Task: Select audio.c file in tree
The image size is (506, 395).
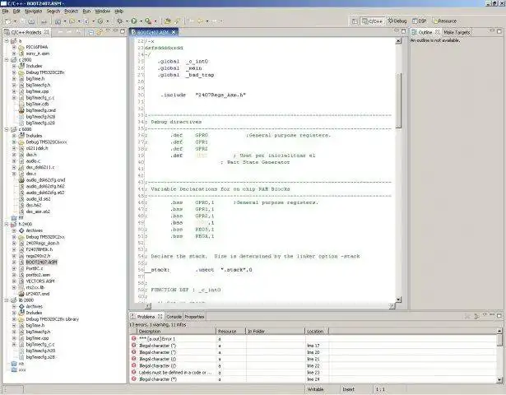Action: pyautogui.click(x=33, y=161)
